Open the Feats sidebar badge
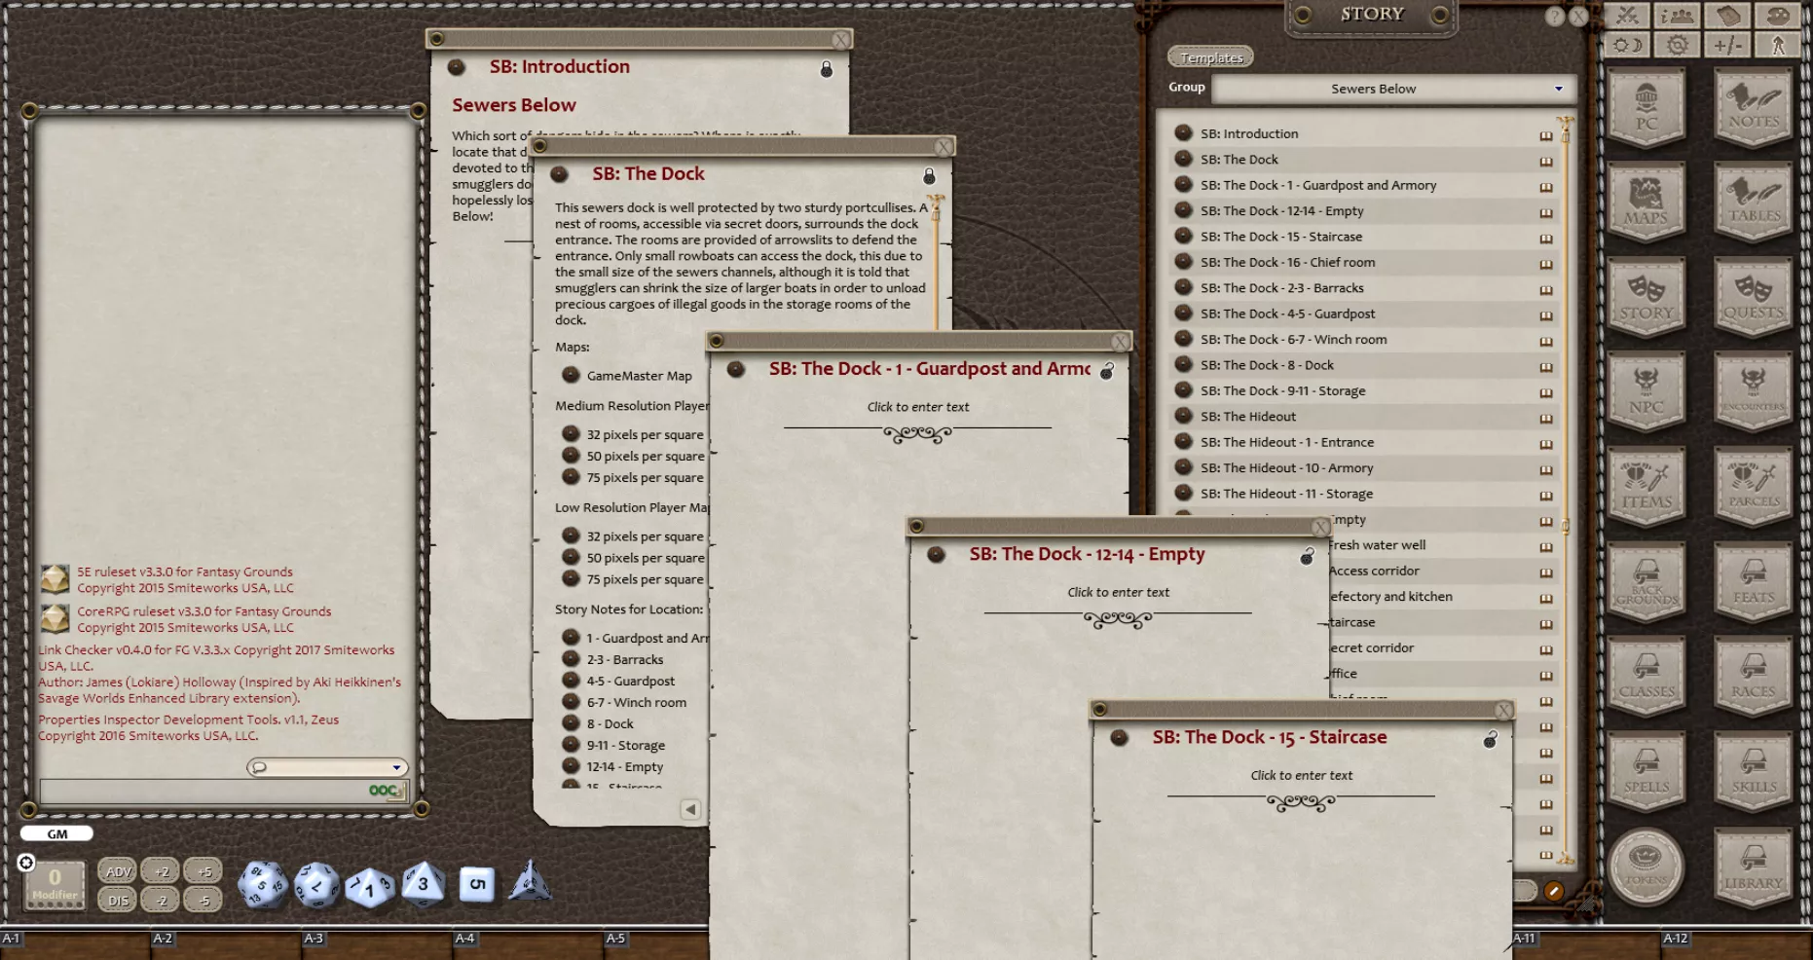Screen dimensions: 1813x960 point(1754,581)
